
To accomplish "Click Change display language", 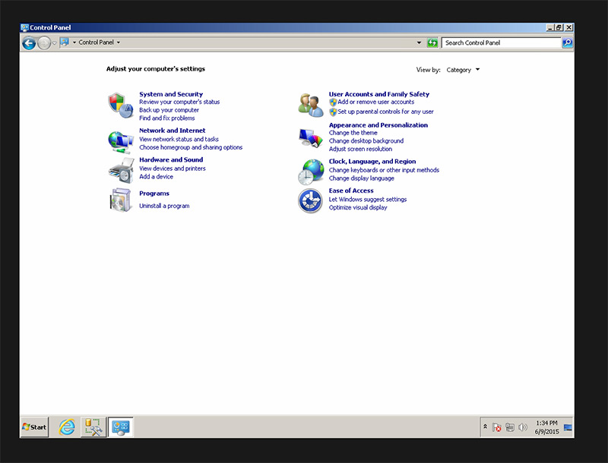I will (362, 178).
